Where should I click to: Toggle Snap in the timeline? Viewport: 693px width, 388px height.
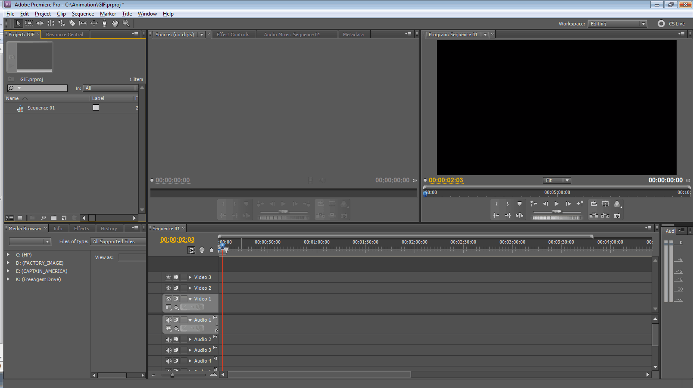click(191, 250)
